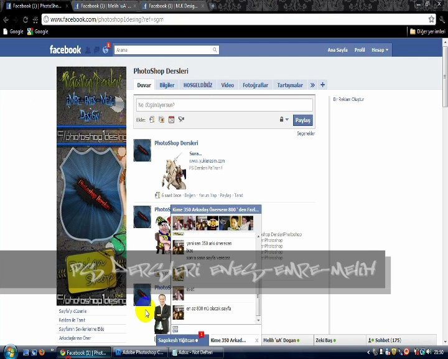The height and width of the screenshot is (359, 448).
Task: Open the Tartışmalar tab
Action: [290, 85]
